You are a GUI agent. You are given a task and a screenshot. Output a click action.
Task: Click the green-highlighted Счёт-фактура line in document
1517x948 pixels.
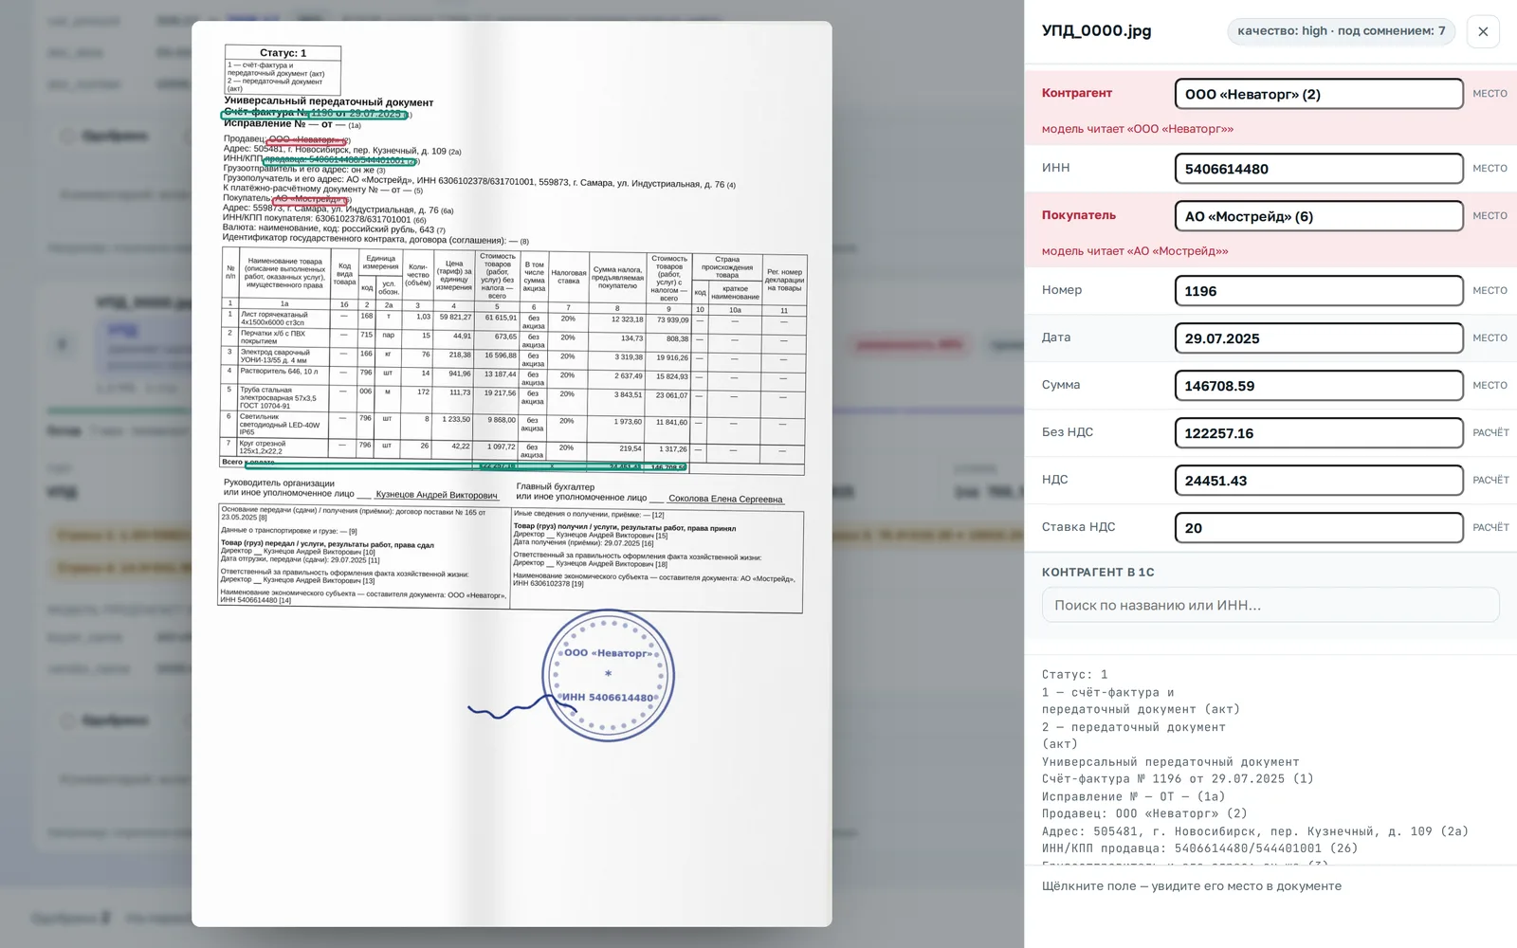(x=315, y=115)
